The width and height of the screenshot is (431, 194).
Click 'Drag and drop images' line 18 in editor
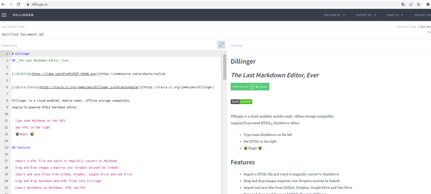pyautogui.click(x=65, y=168)
